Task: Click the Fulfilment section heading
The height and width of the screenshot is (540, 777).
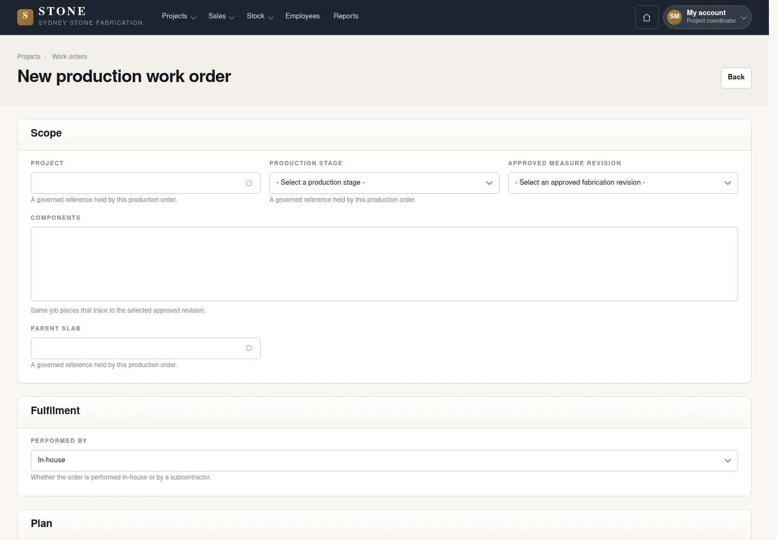Action: [x=55, y=411]
